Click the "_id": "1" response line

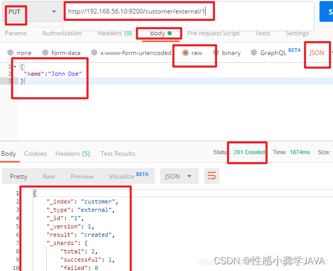tap(65, 218)
